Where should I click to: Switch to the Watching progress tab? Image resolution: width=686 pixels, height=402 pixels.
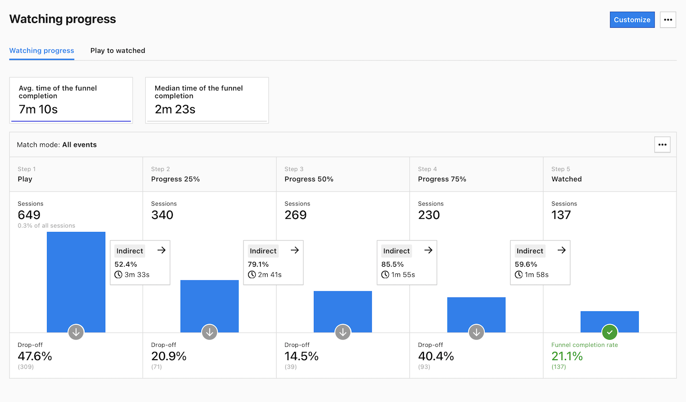(x=41, y=50)
